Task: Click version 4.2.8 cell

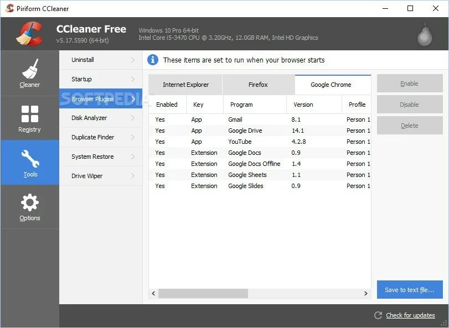Action: [298, 142]
